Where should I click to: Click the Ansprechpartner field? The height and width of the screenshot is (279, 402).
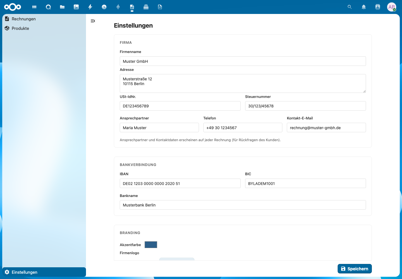[159, 128]
